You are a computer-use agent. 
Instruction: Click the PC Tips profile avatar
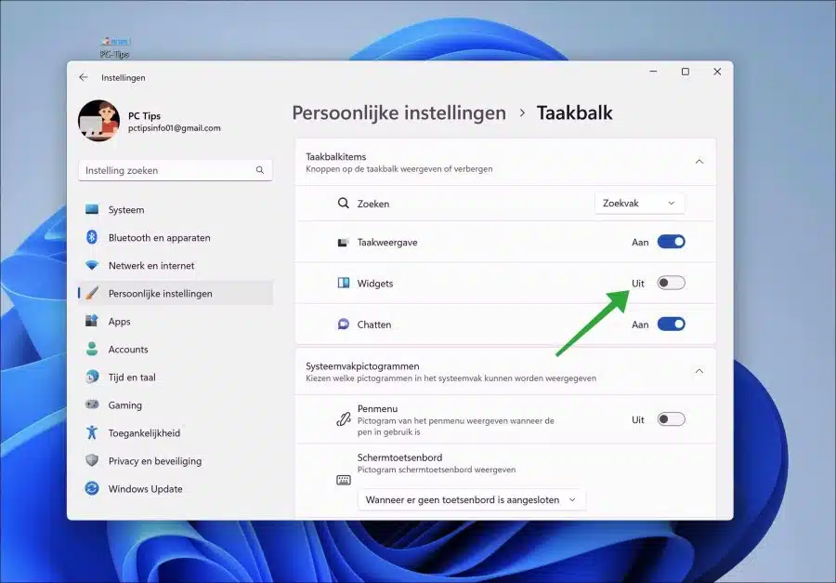98,121
